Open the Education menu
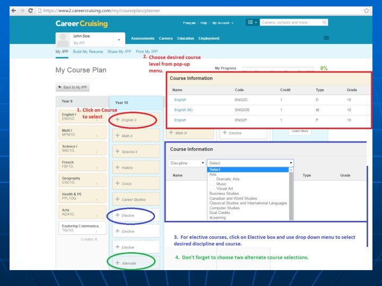The width and height of the screenshot is (382, 286). [186, 39]
